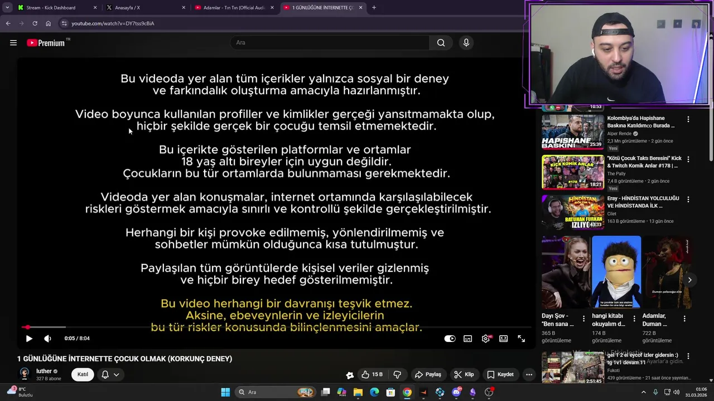The width and height of the screenshot is (714, 401).
Task: Dislike the video
Action: coord(397,374)
